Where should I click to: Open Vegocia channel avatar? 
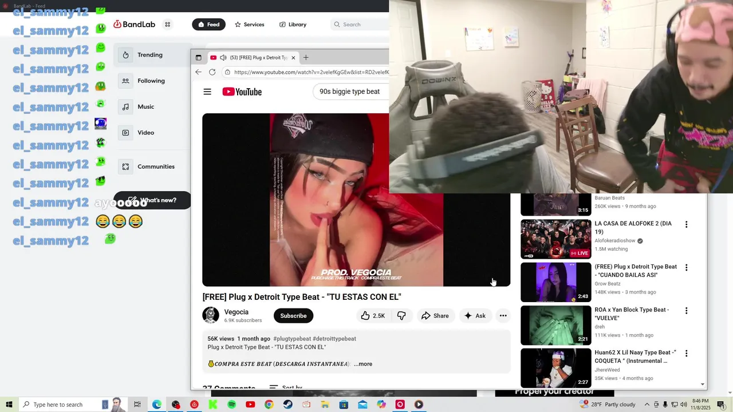[211, 315]
